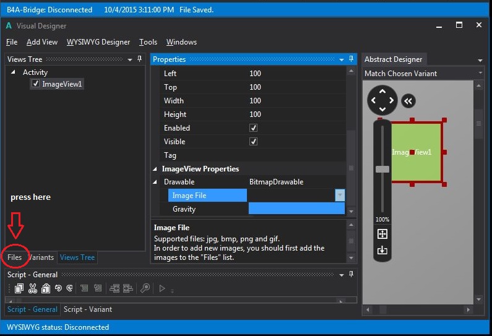Screen dimensions: 492x336
Task: Pin the Script - General panel
Action: point(351,274)
